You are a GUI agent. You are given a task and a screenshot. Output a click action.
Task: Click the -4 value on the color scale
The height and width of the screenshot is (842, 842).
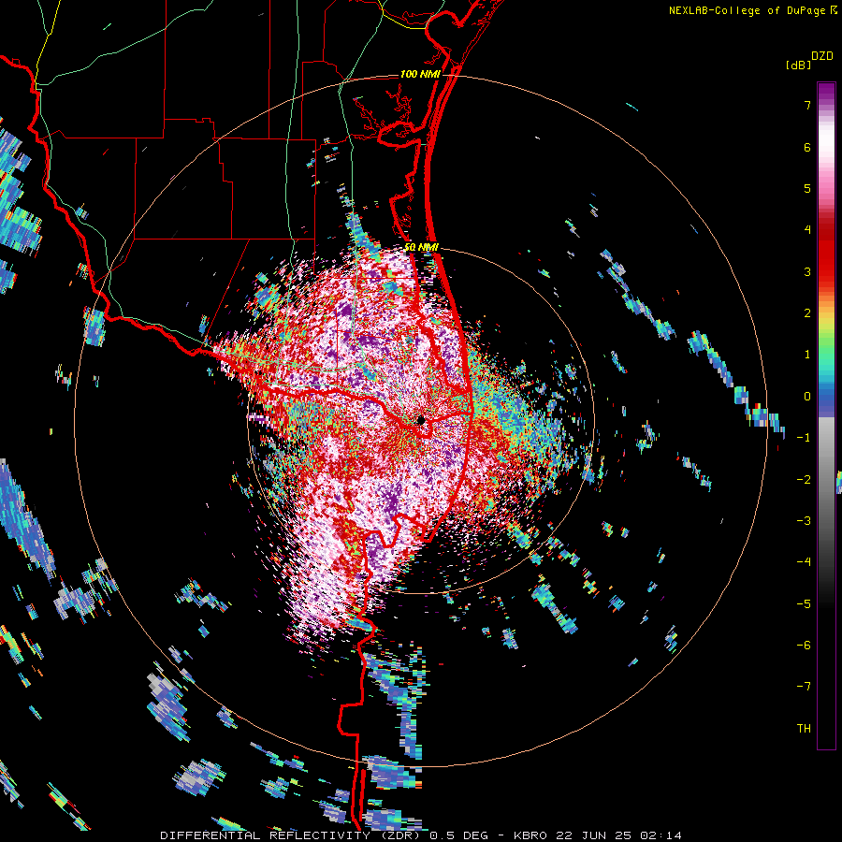click(x=804, y=561)
